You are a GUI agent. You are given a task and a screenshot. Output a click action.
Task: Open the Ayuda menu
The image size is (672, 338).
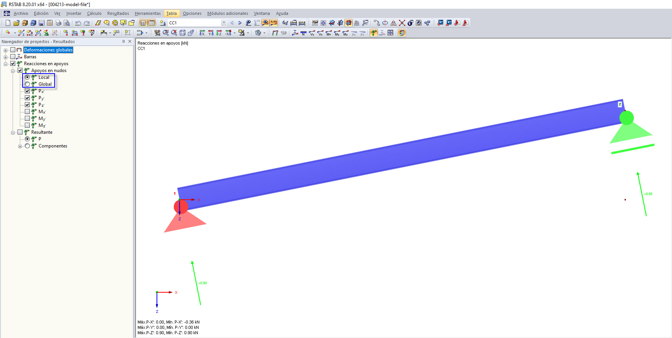click(x=282, y=13)
